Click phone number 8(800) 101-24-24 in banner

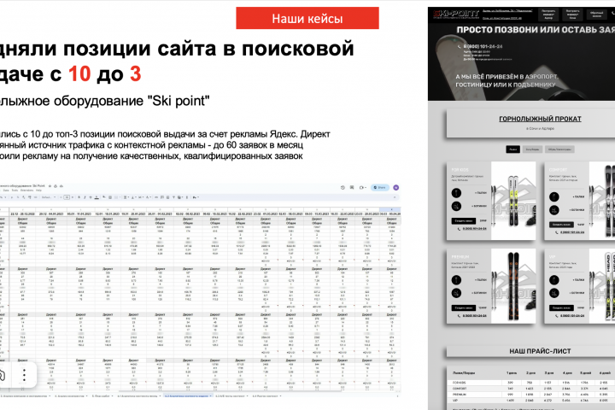[x=483, y=46]
